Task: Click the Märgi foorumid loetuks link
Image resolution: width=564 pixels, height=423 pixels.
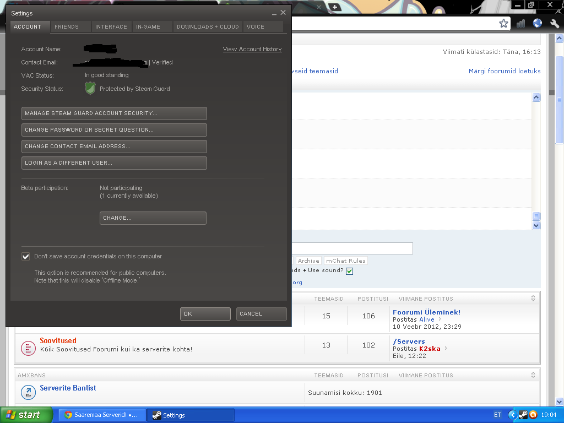Action: (505, 71)
